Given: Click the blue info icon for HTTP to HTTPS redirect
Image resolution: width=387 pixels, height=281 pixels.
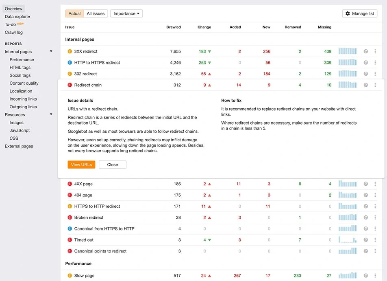Looking at the screenshot, I should pos(70,63).
